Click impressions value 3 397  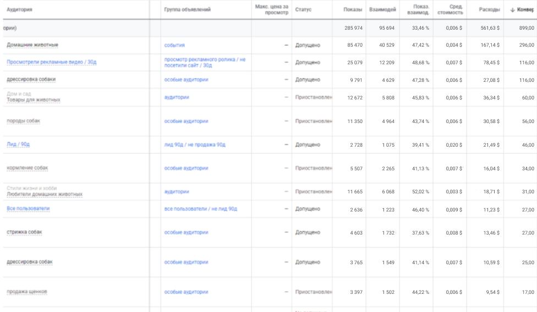tap(356, 292)
